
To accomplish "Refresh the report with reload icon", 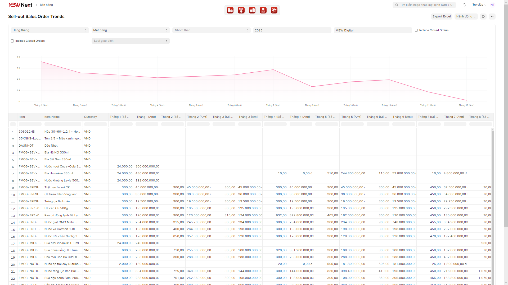I will 483,16.
